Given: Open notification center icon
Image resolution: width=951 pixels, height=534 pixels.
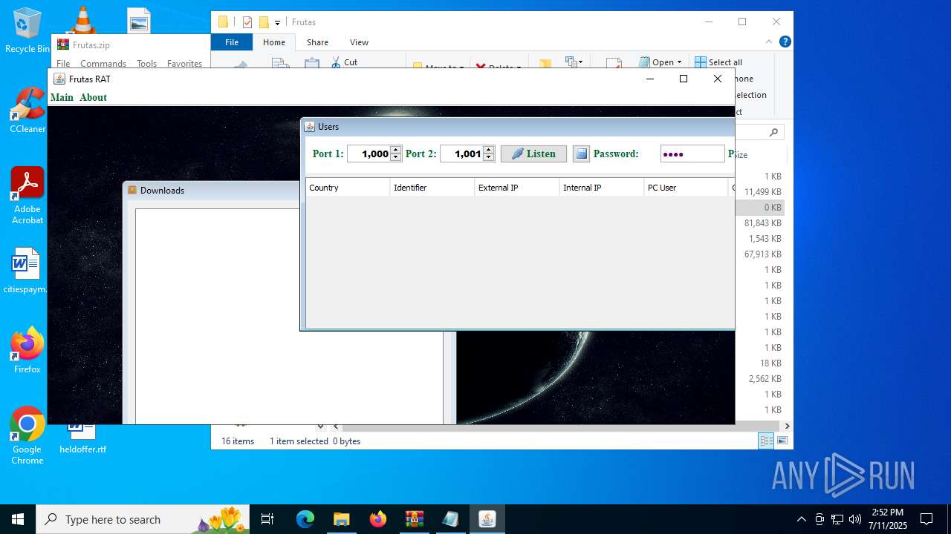Looking at the screenshot, I should [x=926, y=519].
